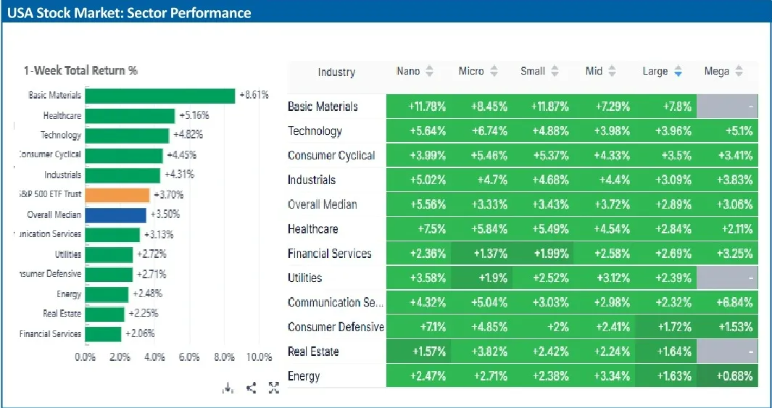Click Communication Services truncated row label
The height and width of the screenshot is (408, 772).
coord(335,302)
